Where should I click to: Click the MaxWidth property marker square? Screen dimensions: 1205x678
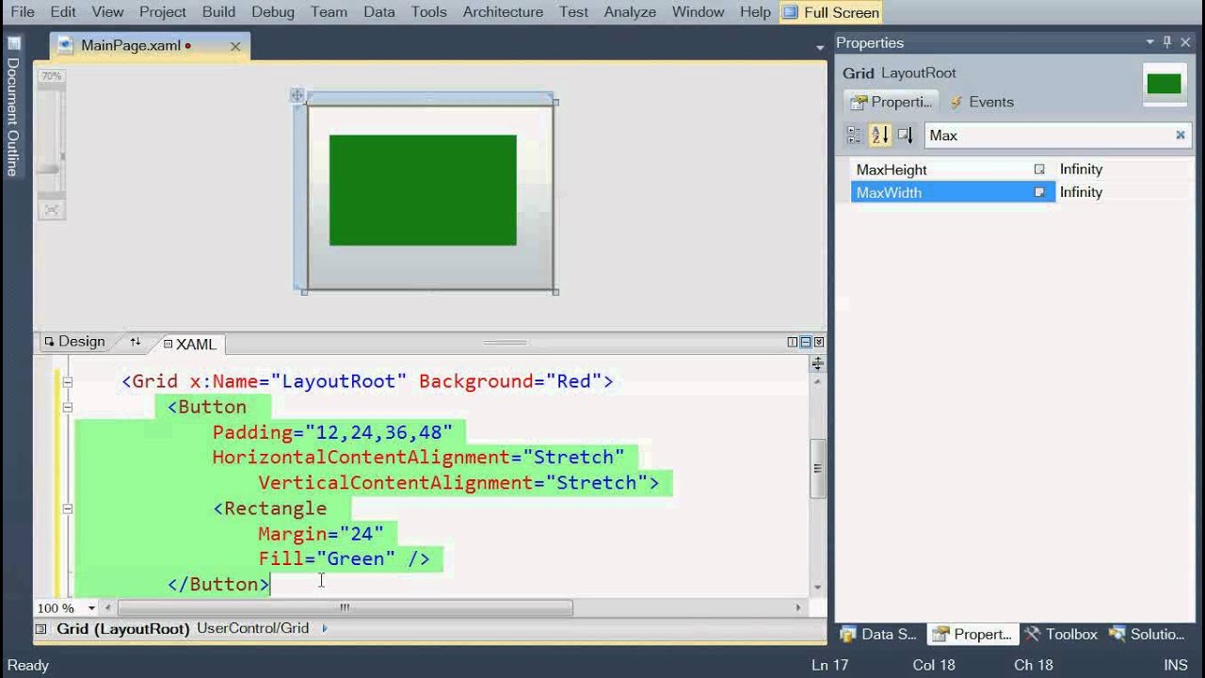tap(1039, 192)
